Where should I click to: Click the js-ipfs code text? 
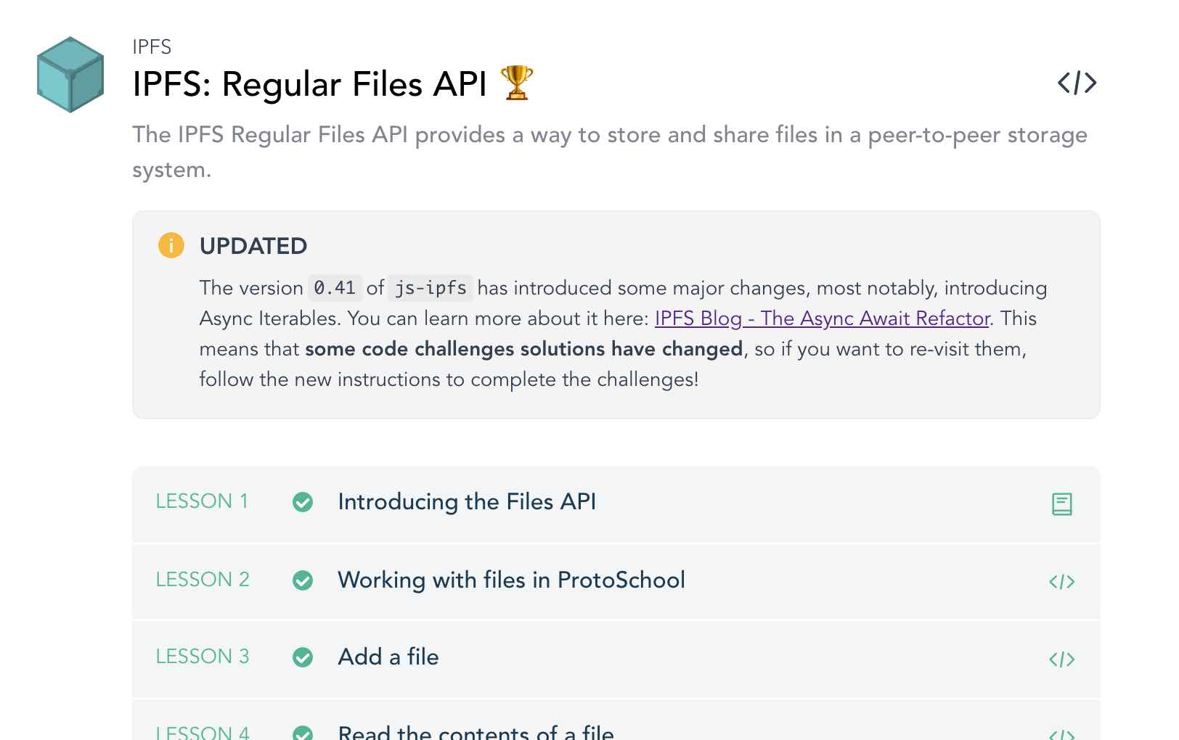point(431,288)
